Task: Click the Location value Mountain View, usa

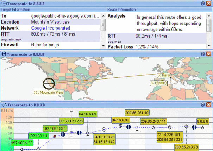Action: pos(50,22)
